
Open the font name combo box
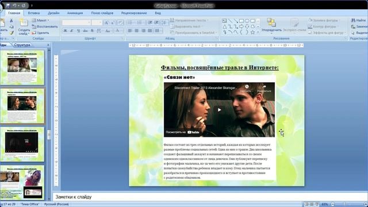coord(76,22)
